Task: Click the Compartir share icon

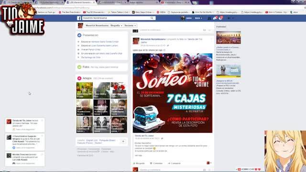Action: click(x=169, y=163)
